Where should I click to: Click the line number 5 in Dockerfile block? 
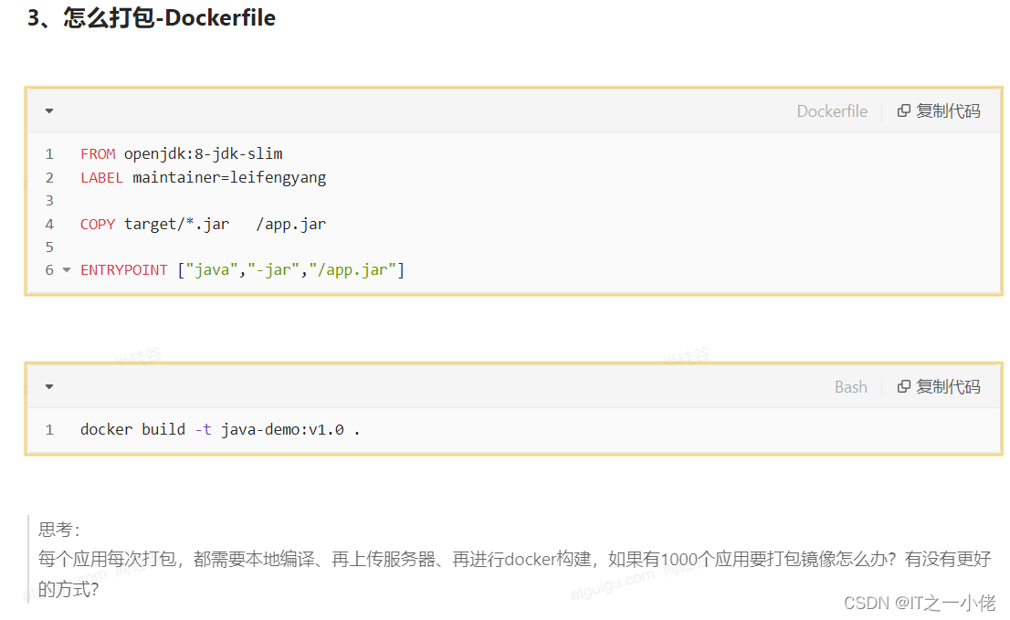coord(49,247)
